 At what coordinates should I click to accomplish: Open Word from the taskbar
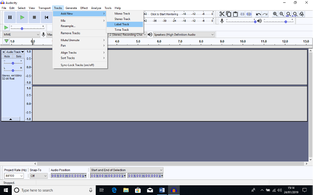(162, 190)
